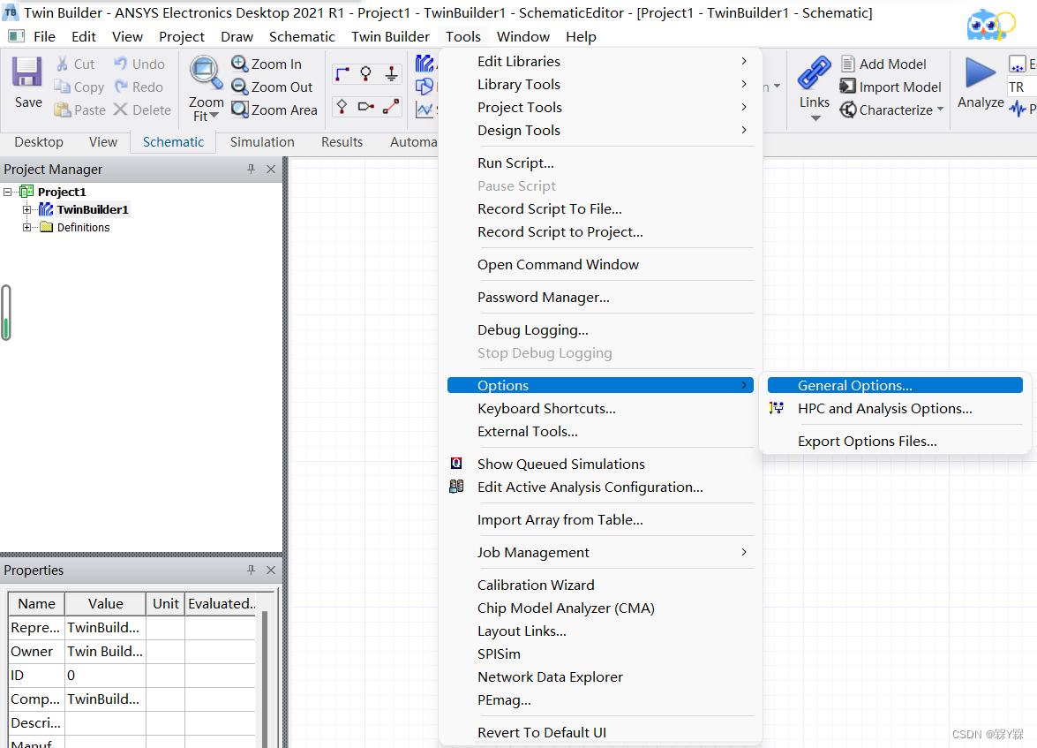1037x748 pixels.
Task: Open the Schematic menu
Action: [x=302, y=36]
